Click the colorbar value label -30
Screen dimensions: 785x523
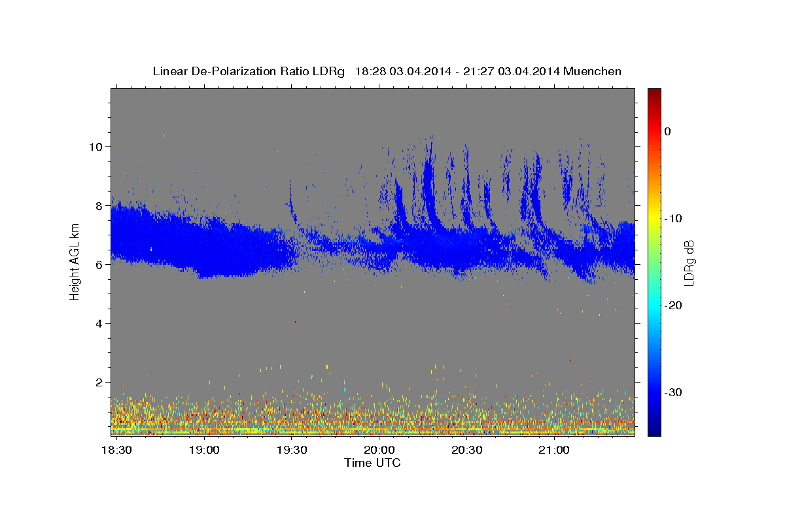coord(673,392)
